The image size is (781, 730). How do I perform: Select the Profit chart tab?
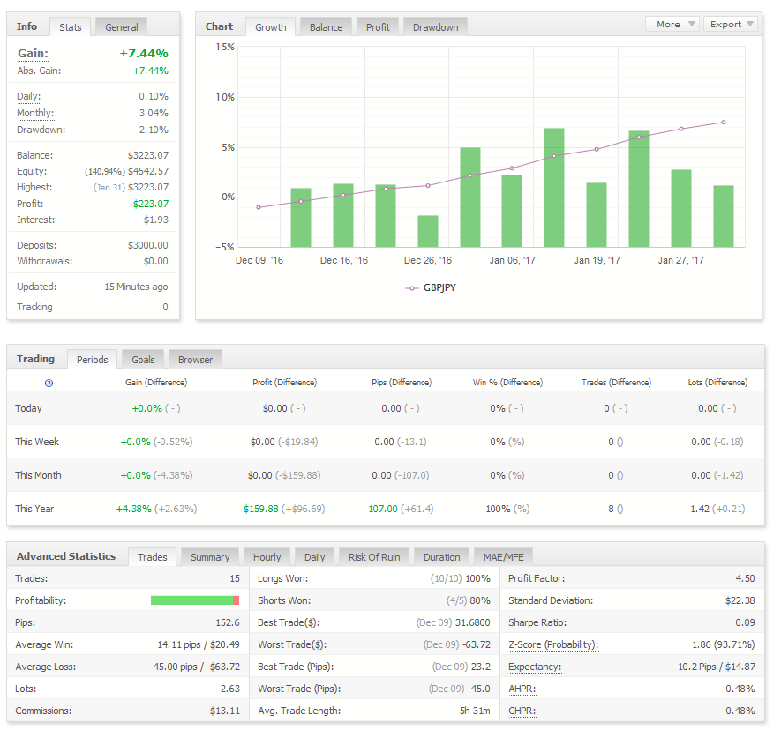point(378,27)
